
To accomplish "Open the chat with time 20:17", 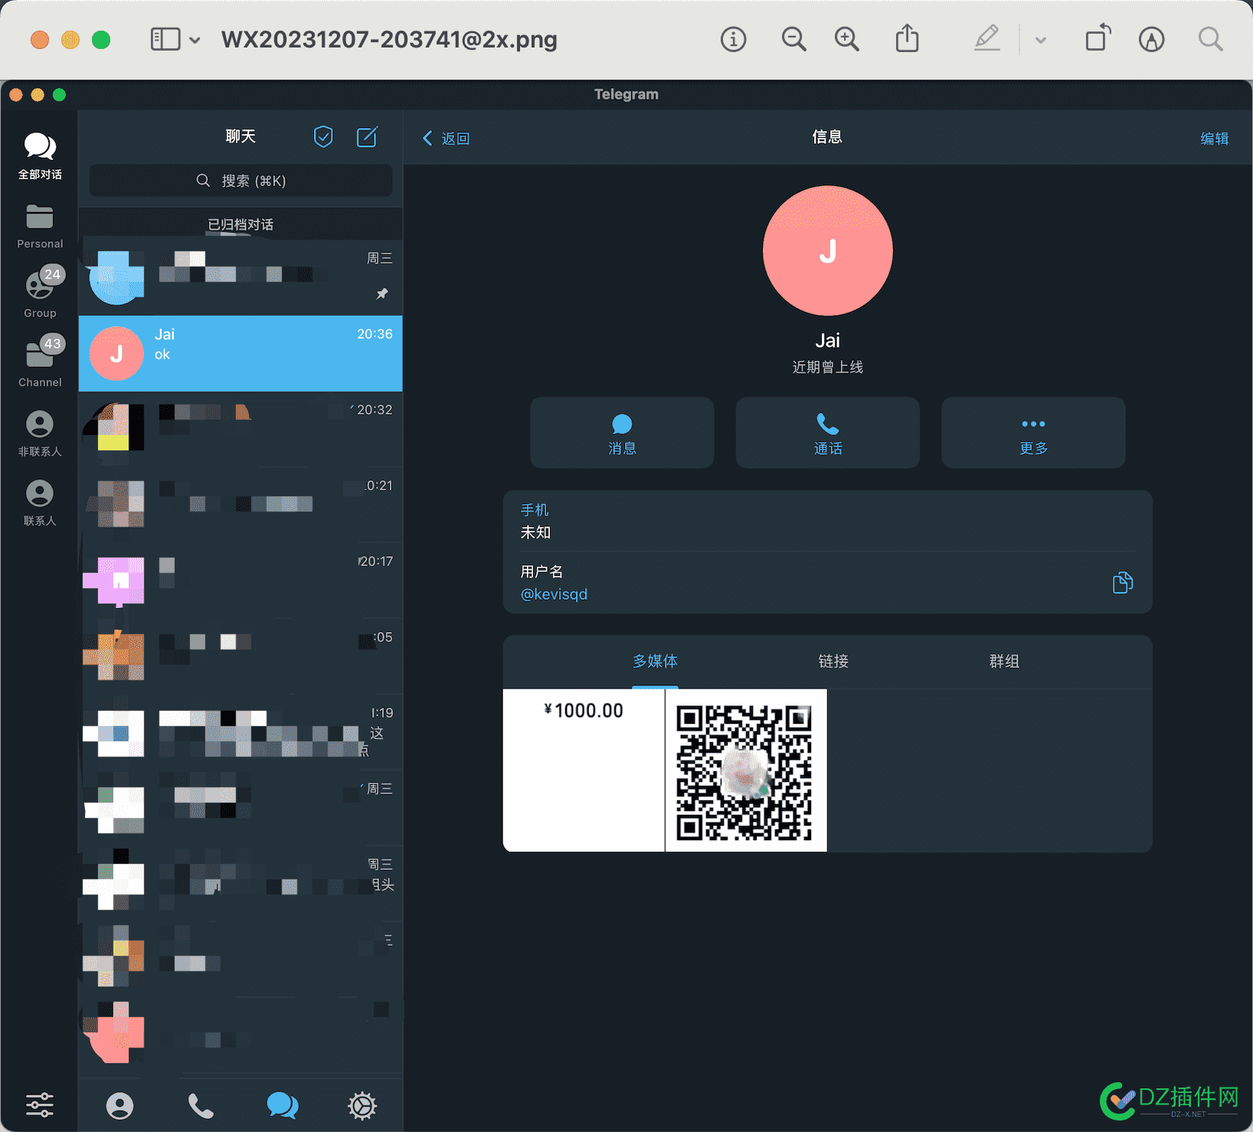I will (240, 581).
